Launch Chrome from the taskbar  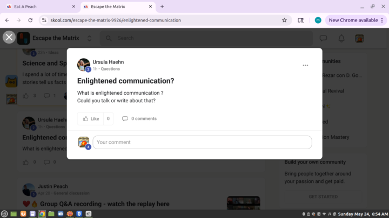pyautogui.click(x=42, y=214)
